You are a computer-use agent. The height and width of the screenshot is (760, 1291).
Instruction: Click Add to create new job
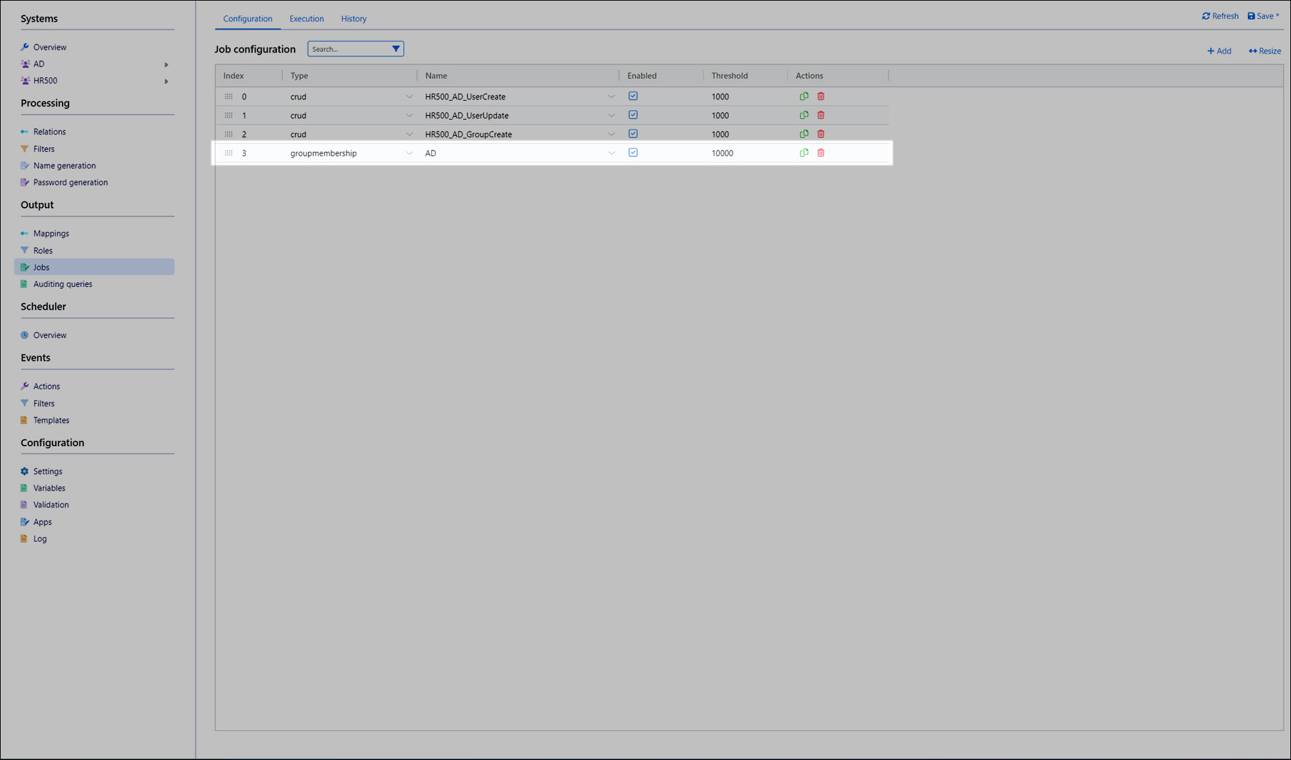click(1218, 51)
